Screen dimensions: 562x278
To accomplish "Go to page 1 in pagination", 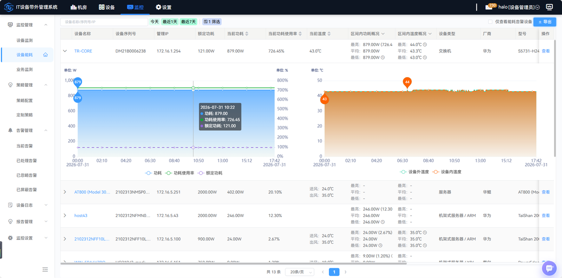I will click(x=334, y=272).
